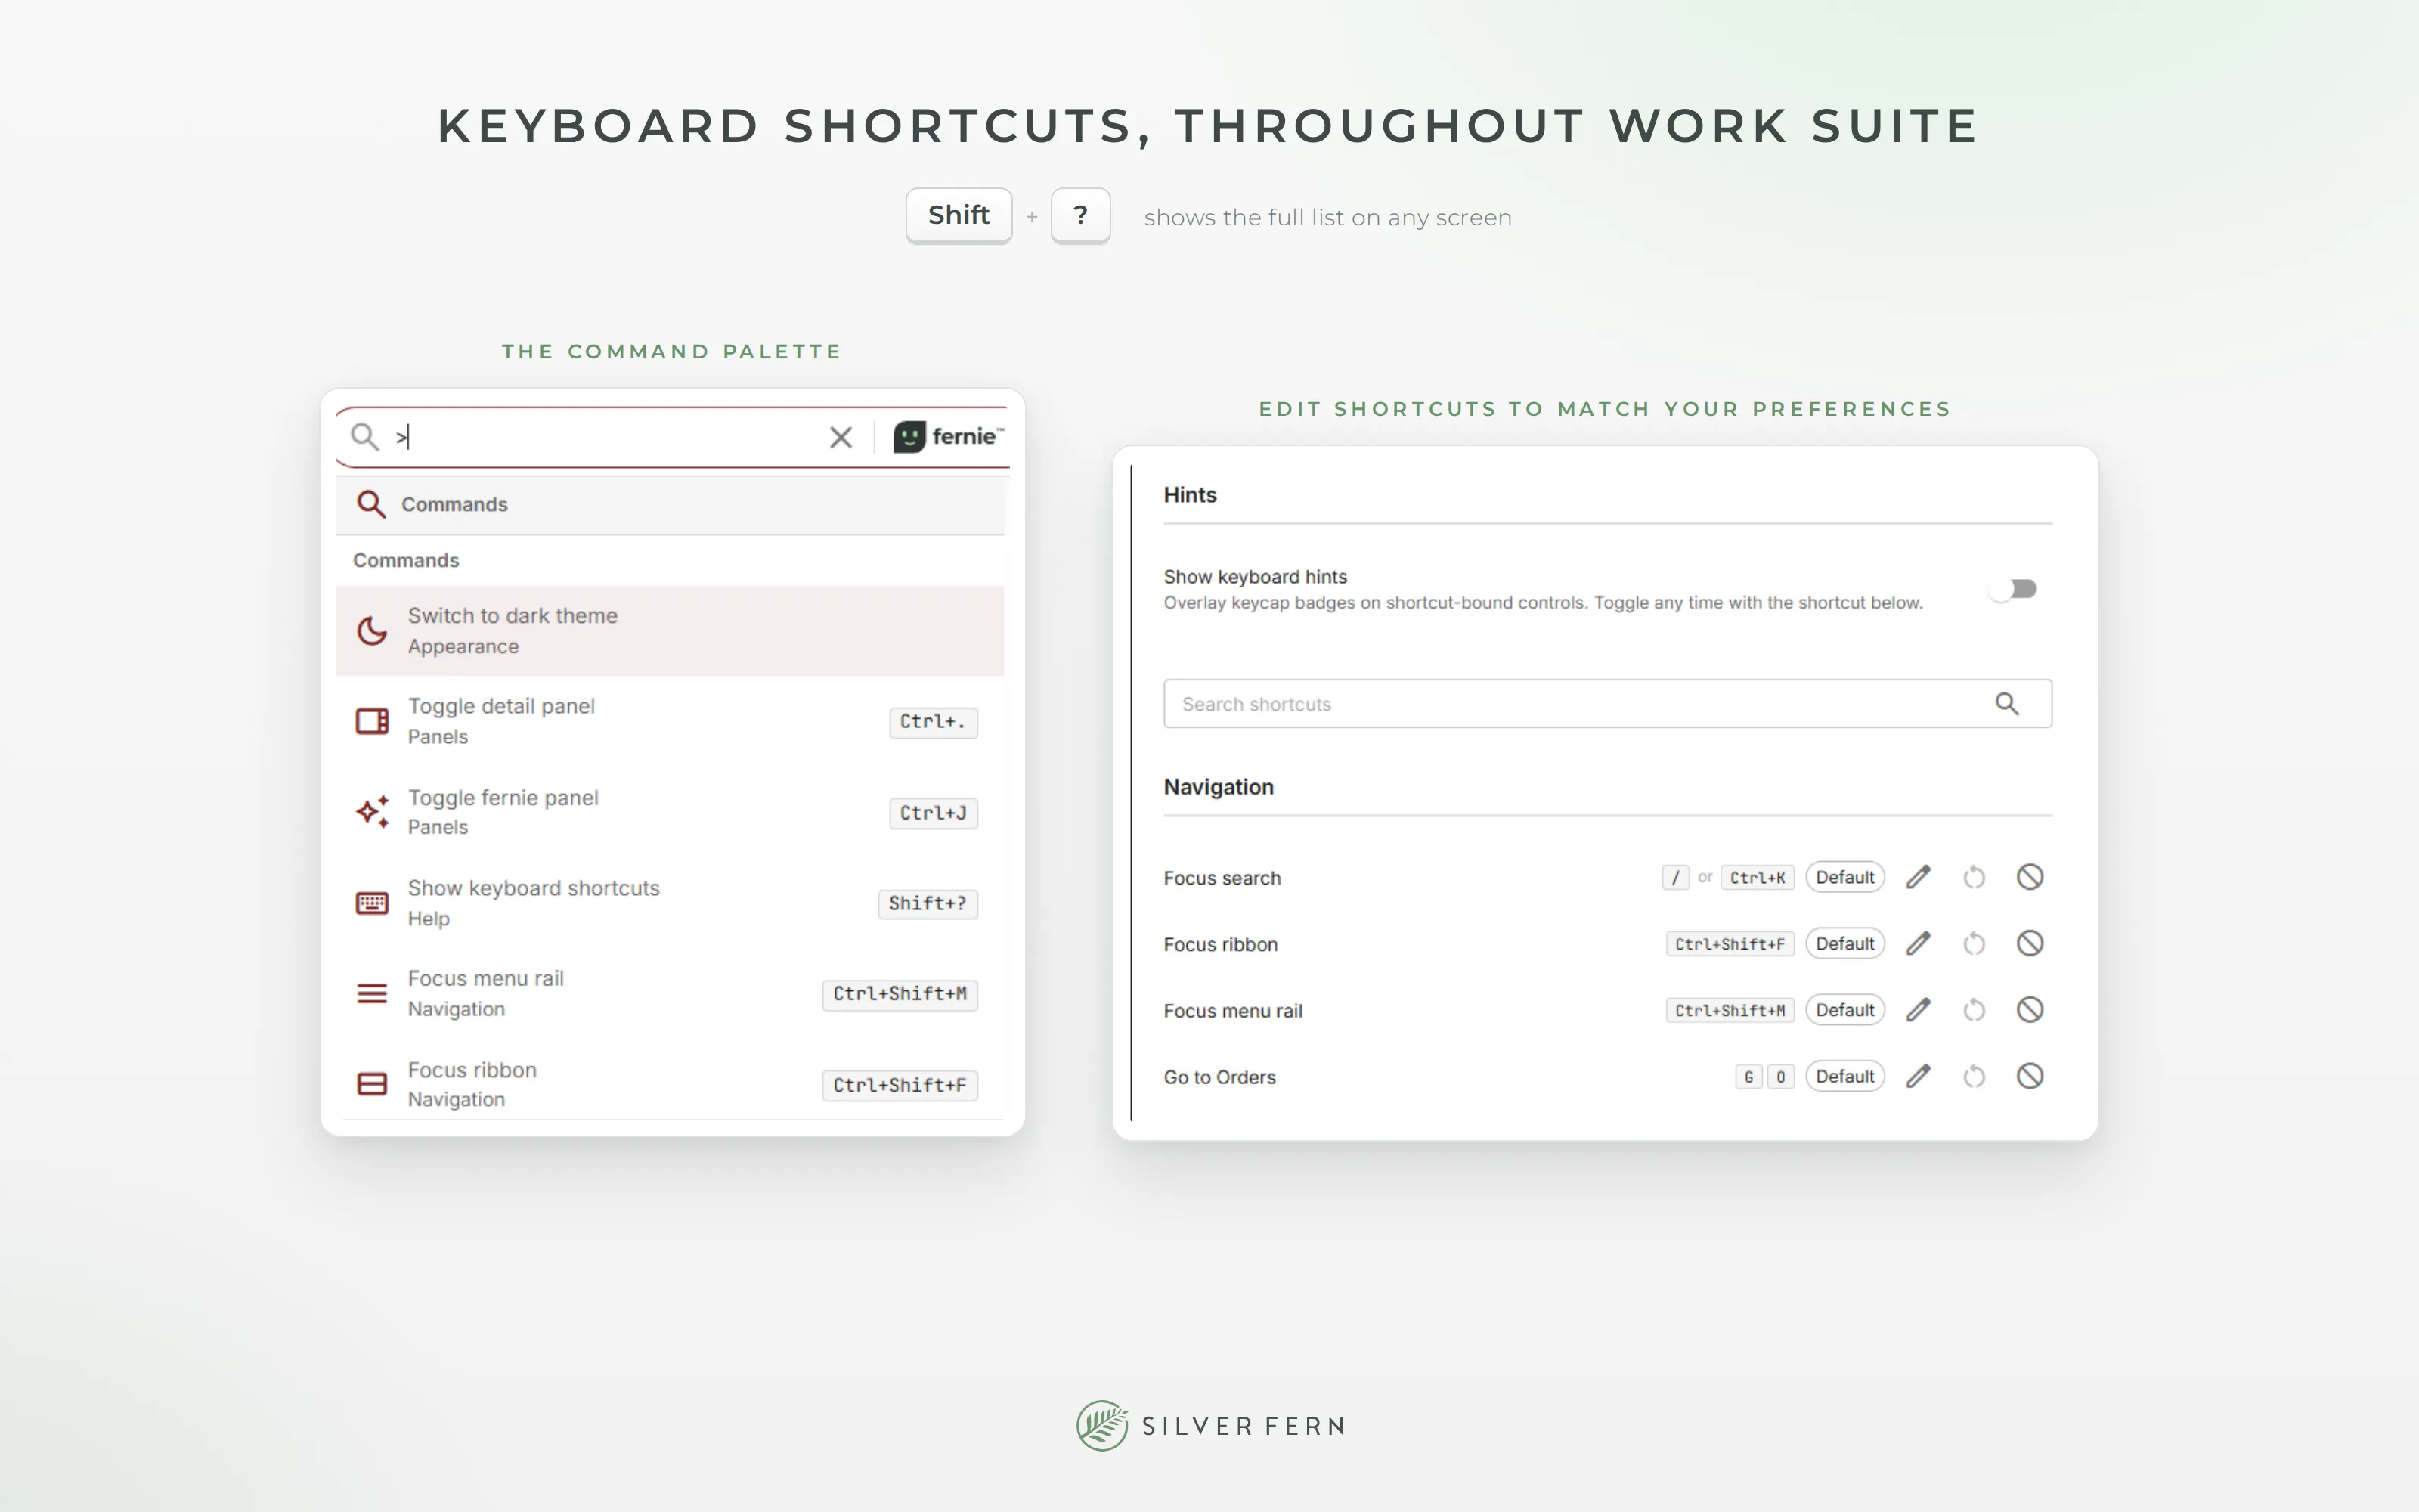2419x1512 pixels.
Task: Click the Focus ribbon layout icon
Action: tap(372, 1084)
